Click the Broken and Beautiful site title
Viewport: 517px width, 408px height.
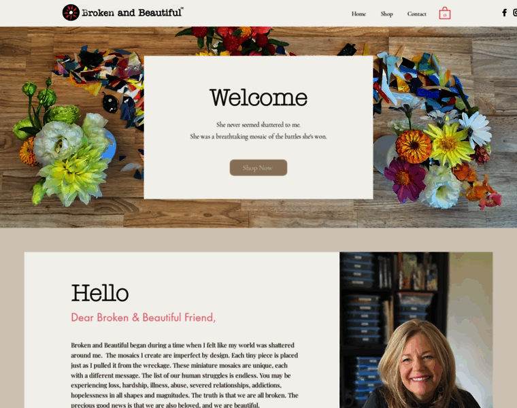coord(132,12)
